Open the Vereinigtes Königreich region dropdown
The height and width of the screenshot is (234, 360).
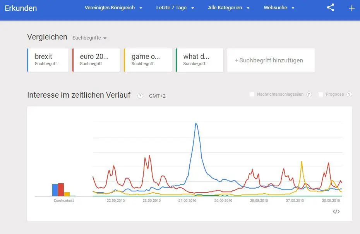pyautogui.click(x=113, y=8)
